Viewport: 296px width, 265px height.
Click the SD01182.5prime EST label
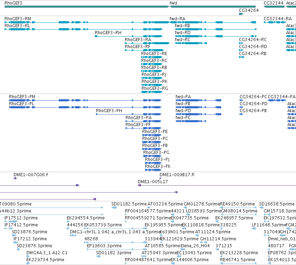[x=129, y=204]
